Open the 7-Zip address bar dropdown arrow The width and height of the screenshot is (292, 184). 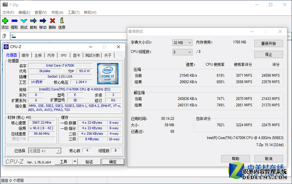coord(289,36)
